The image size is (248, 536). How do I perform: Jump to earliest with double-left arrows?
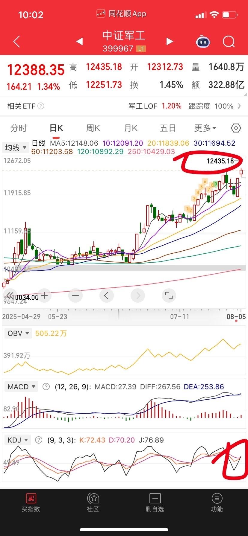pyautogui.click(x=10, y=296)
